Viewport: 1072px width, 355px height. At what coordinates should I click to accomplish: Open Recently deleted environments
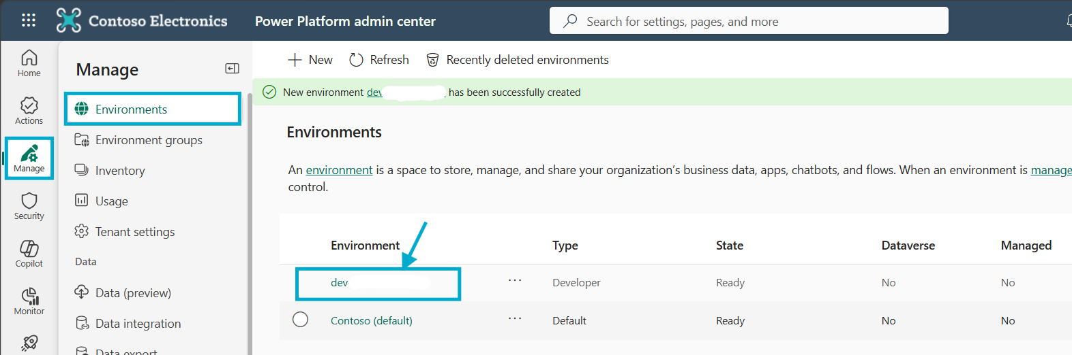pos(517,60)
